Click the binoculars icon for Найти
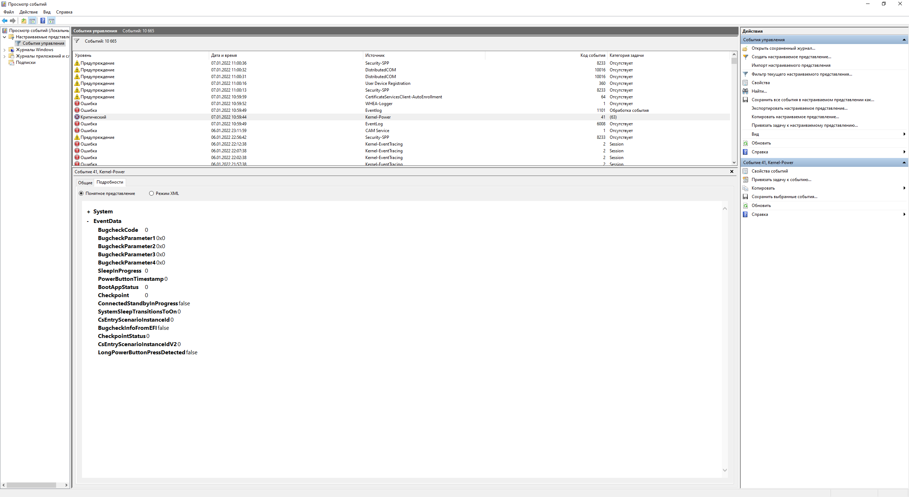This screenshot has height=497, width=909. point(745,91)
